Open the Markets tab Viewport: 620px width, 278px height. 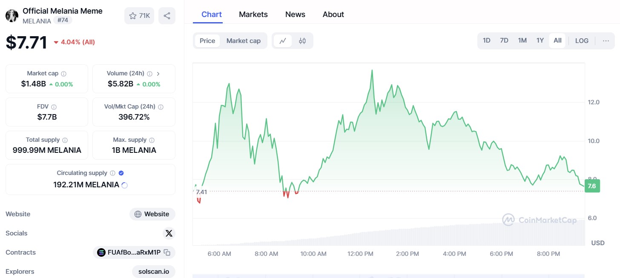253,14
